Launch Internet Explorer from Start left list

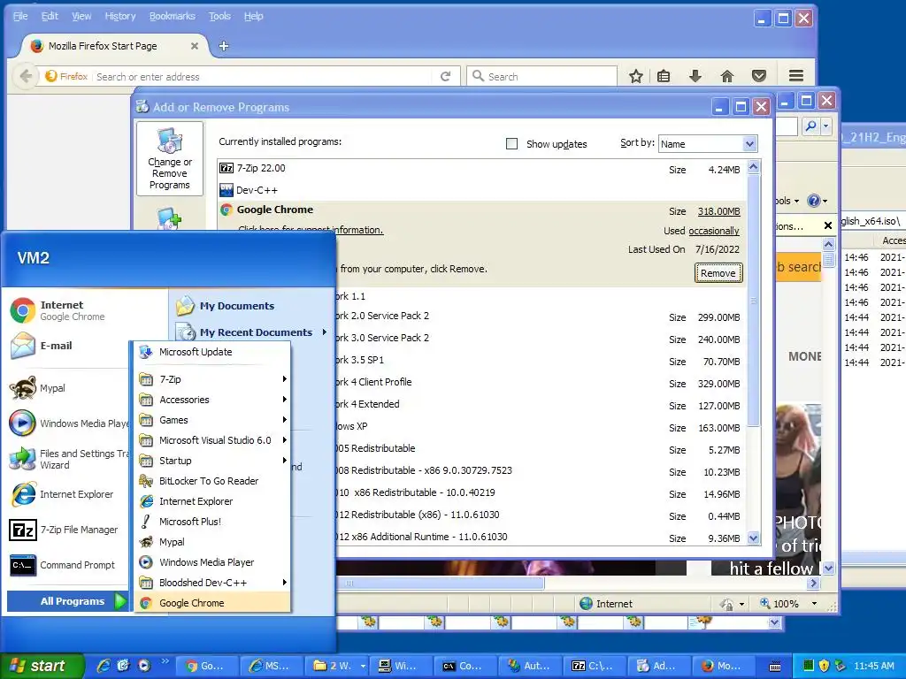click(x=62, y=494)
